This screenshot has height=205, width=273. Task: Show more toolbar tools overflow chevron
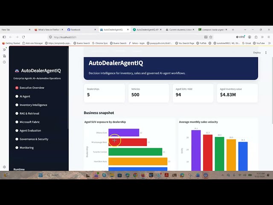pos(262,37)
